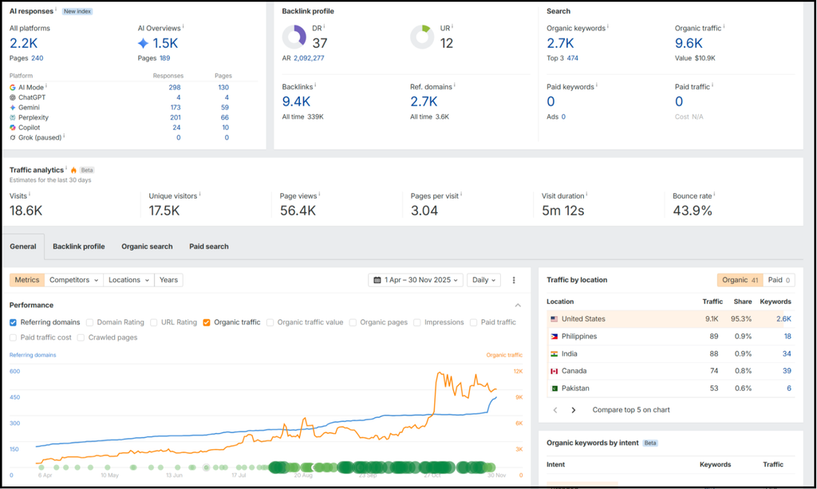
Task: Click the Grok (paused) platform icon
Action: pyautogui.click(x=13, y=137)
